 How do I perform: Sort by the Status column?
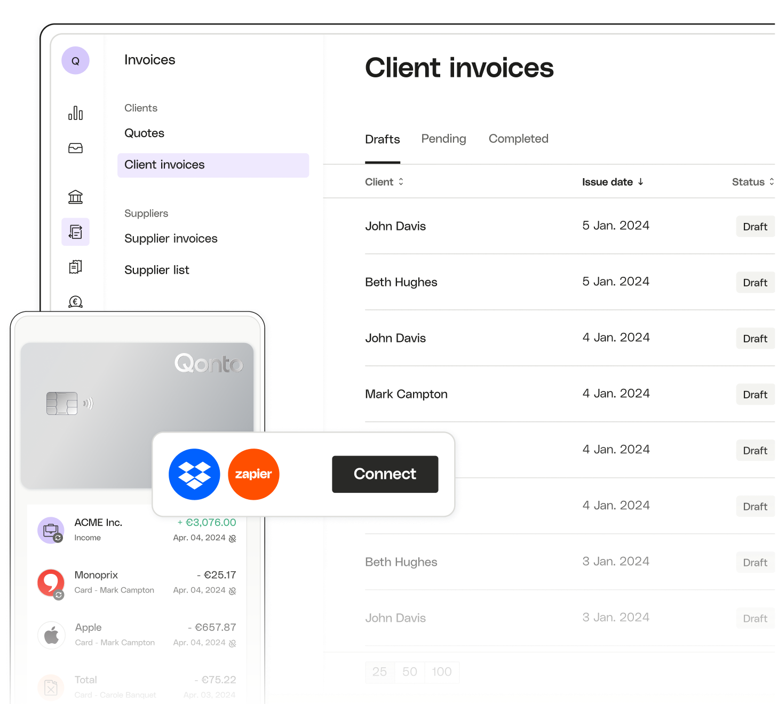[x=753, y=182]
